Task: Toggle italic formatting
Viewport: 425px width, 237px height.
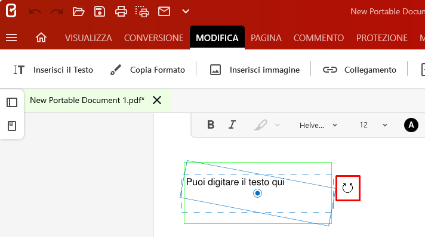Action: (232, 124)
